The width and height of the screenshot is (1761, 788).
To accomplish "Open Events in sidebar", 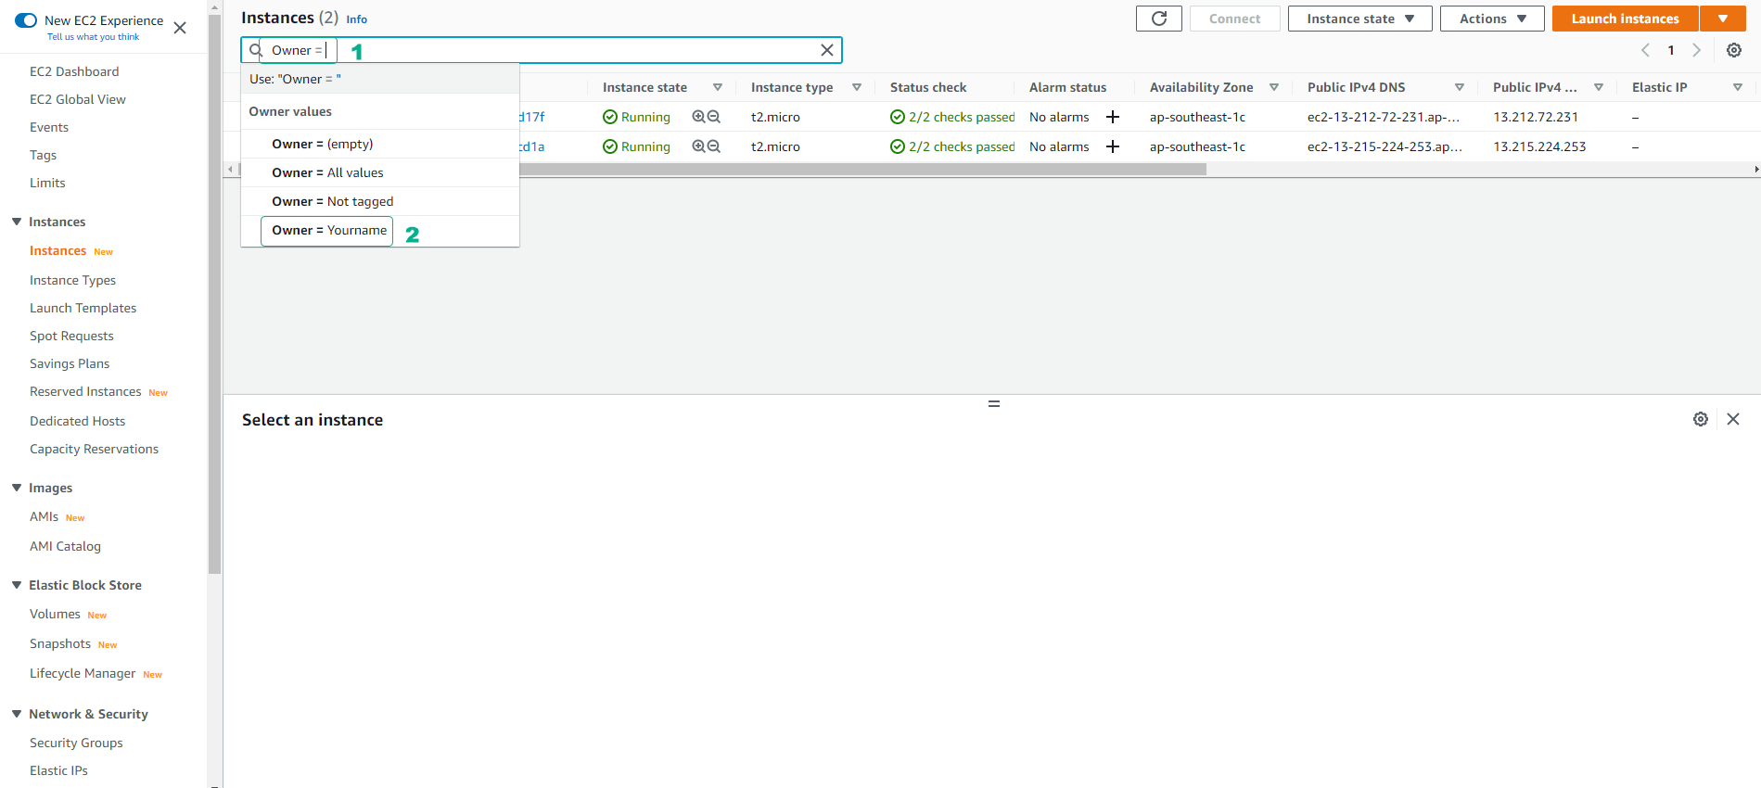I will coord(49,127).
